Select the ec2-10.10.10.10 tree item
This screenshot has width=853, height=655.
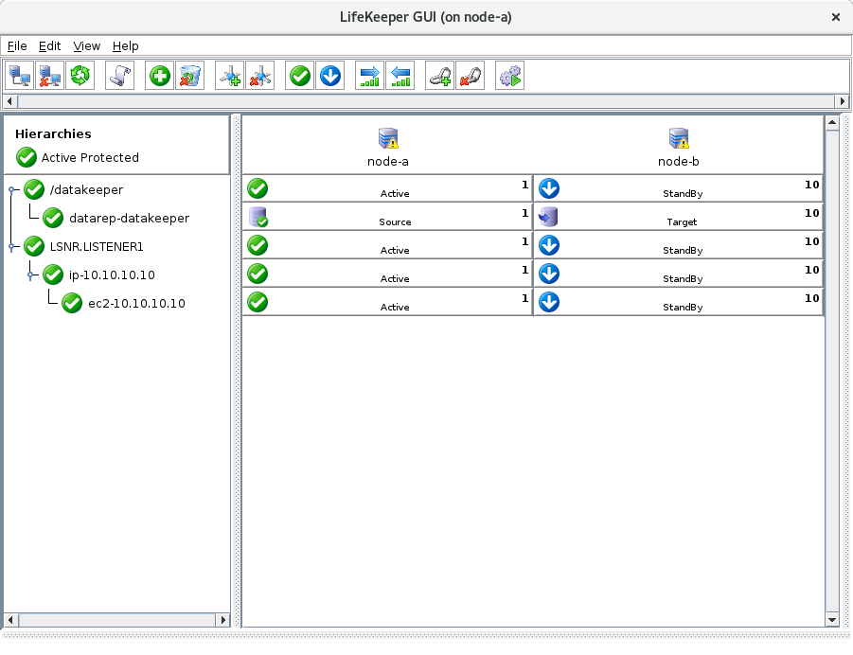coord(136,303)
